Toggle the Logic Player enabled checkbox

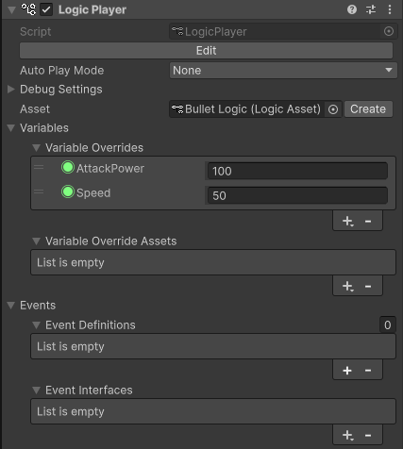[x=46, y=9]
